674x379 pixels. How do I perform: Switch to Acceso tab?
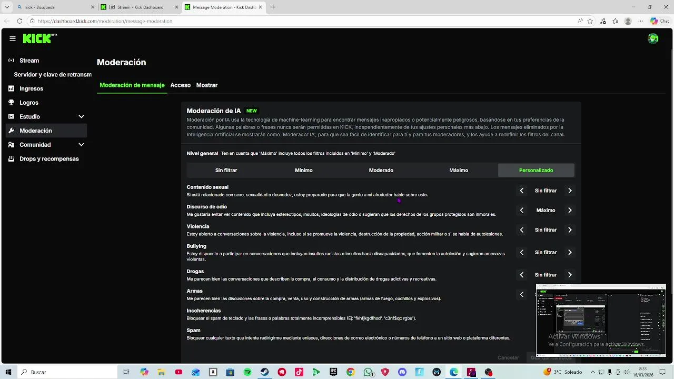coord(181,85)
